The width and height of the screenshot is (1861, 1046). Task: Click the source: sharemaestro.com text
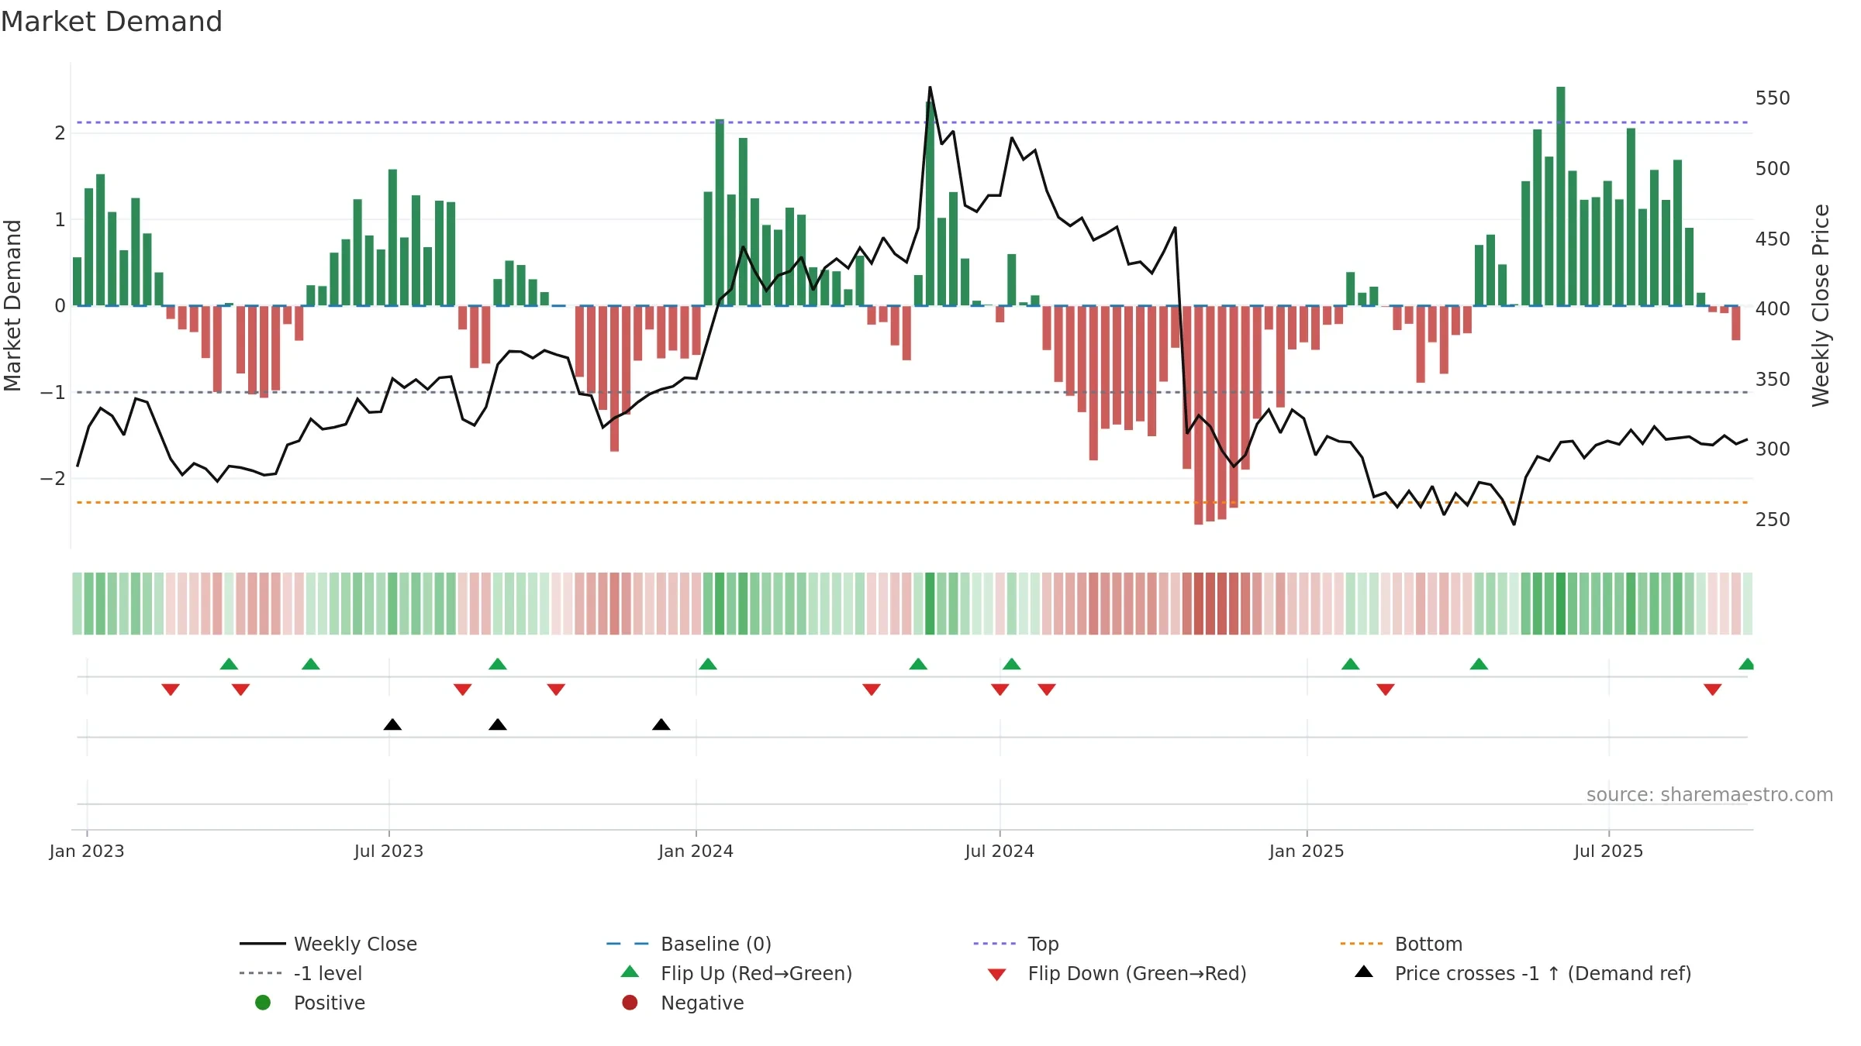[x=1710, y=795]
